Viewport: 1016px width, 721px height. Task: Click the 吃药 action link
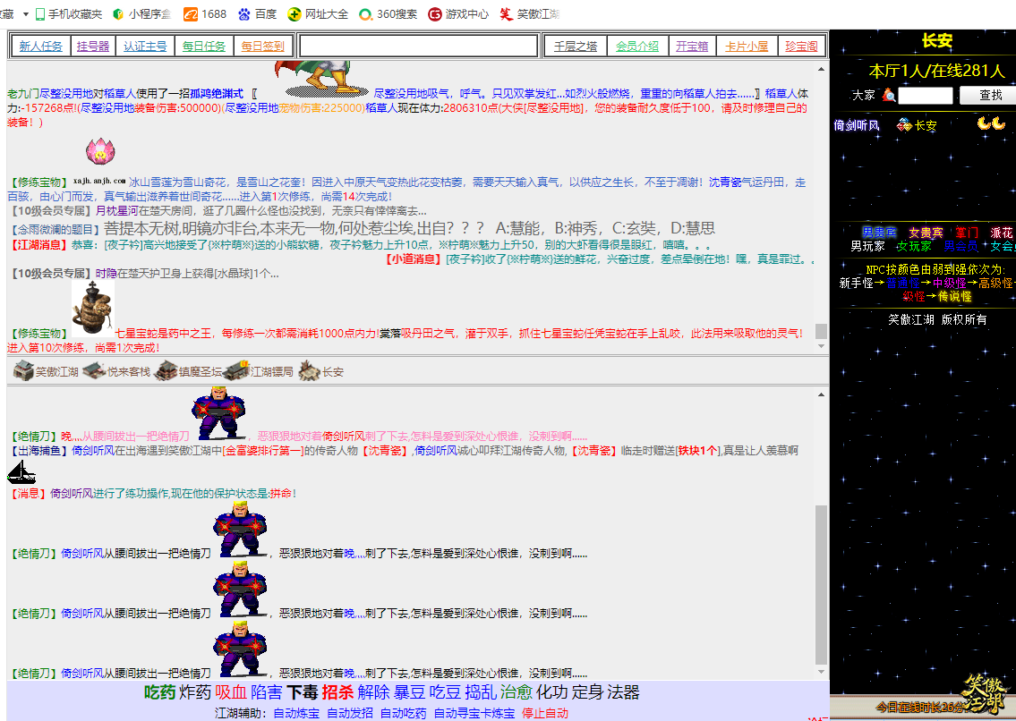159,692
